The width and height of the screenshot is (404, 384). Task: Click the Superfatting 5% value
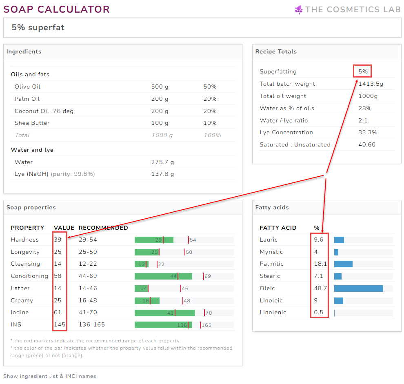click(x=363, y=71)
